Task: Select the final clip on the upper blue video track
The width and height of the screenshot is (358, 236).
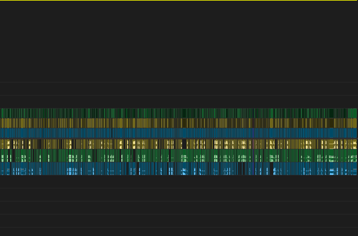Action: (355, 133)
